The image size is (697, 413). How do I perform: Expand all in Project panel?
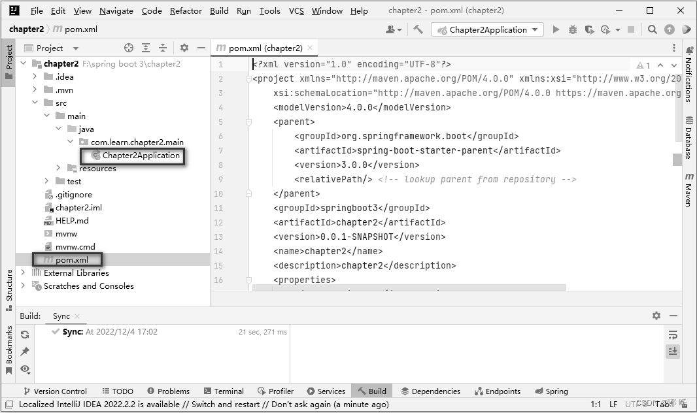pyautogui.click(x=146, y=48)
